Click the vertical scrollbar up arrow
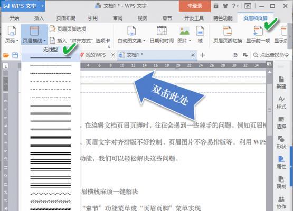 click(x=269, y=72)
